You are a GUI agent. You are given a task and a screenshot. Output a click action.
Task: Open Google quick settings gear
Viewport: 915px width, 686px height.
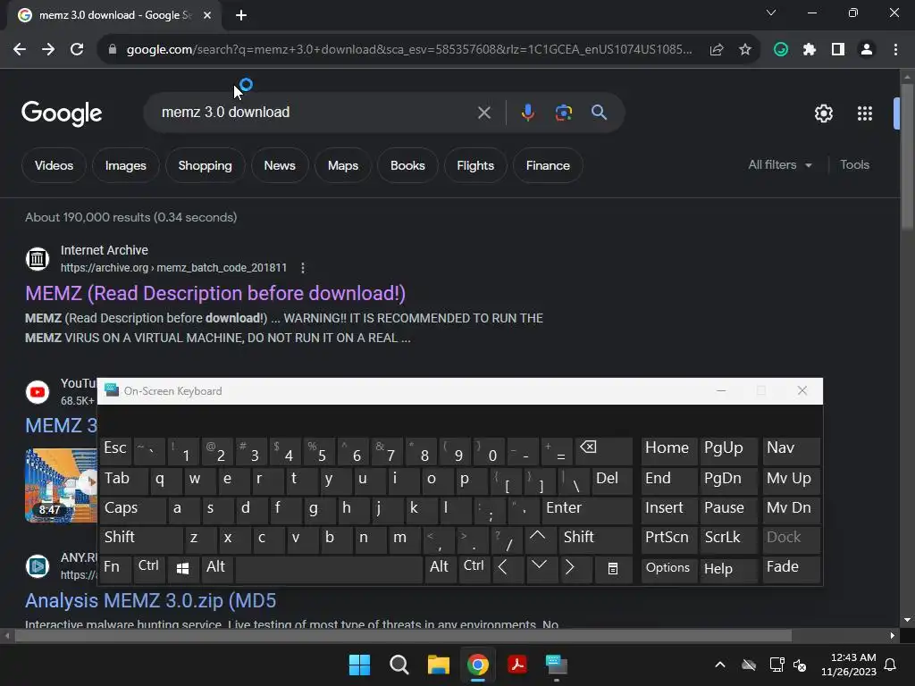[823, 113]
